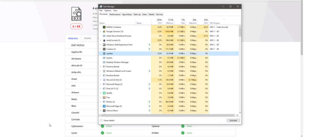Image resolution: width=320 pixels, height=137 pixels.
Task: Click the Client Server Runtime Process icon
Action: tap(104, 36)
